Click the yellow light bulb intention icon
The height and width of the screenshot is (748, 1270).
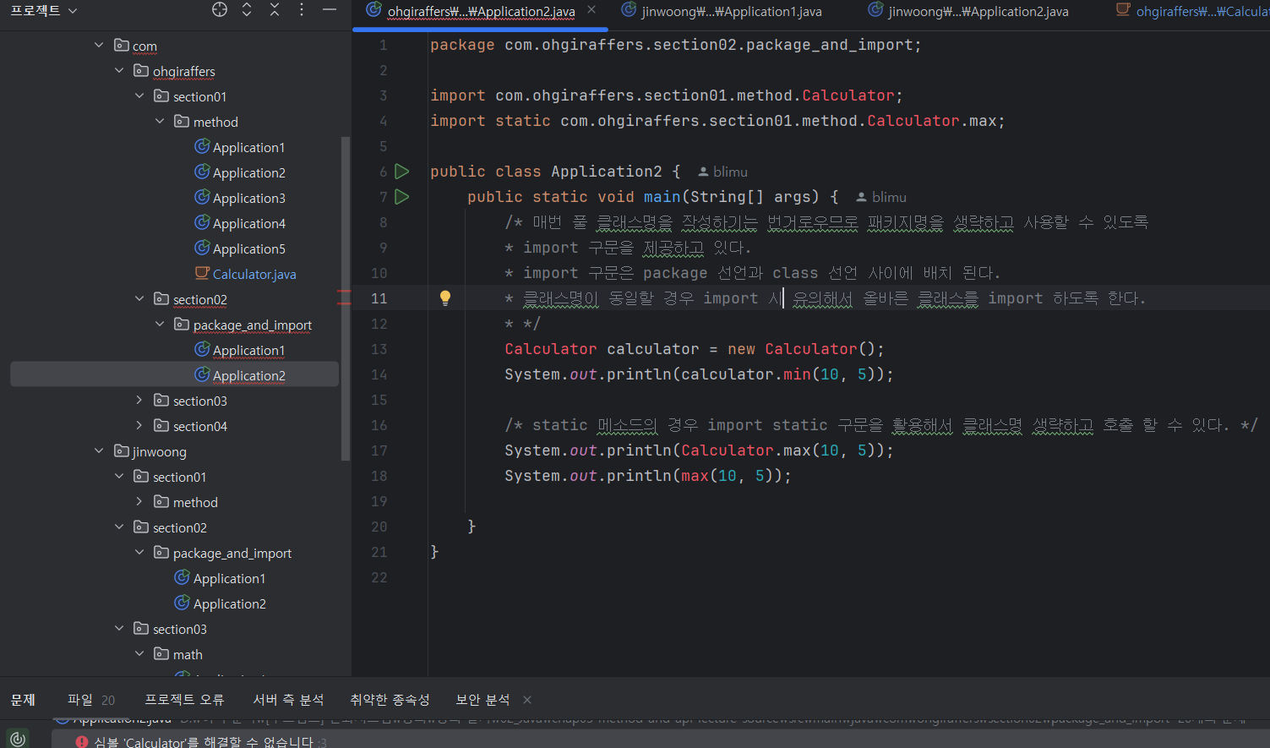[445, 298]
